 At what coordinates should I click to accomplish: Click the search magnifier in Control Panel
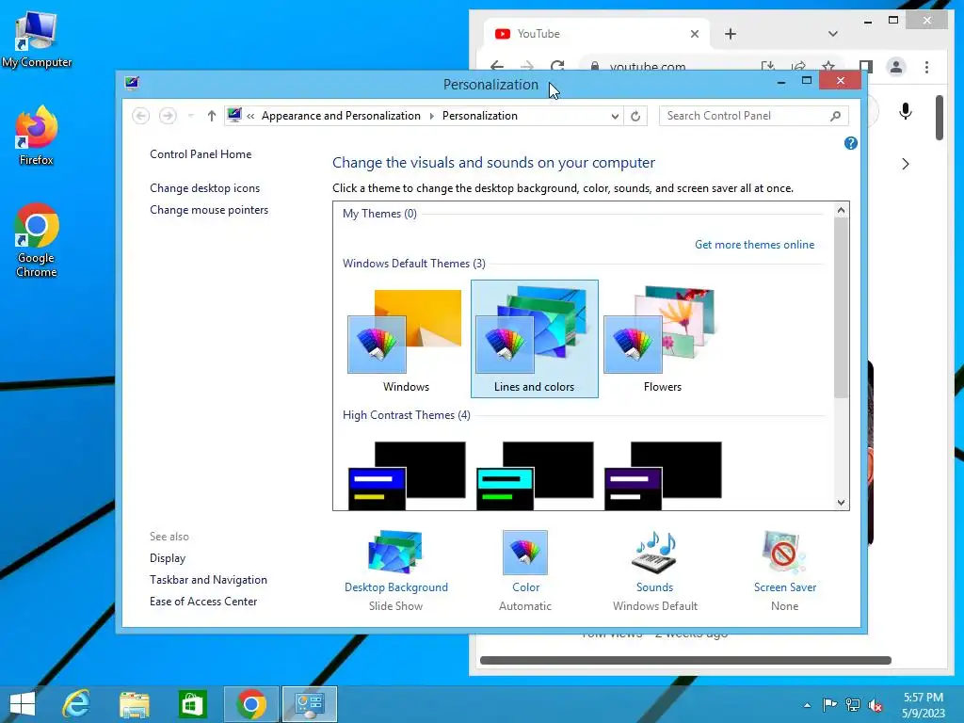click(835, 116)
